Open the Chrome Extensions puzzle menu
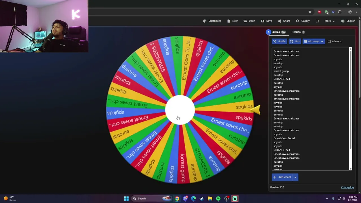The image size is (361, 203). [x=340, y=12]
